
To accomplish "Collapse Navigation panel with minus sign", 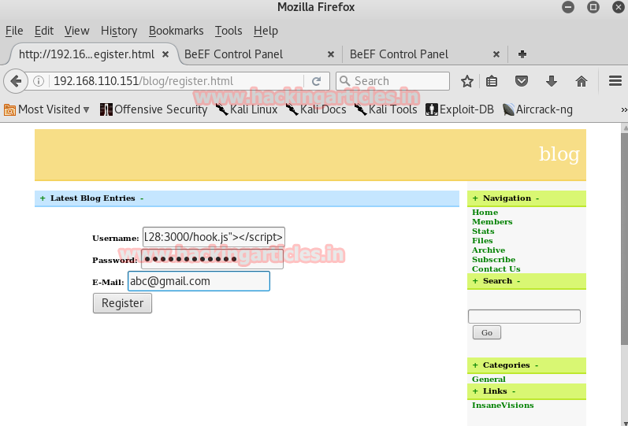I will 537,198.
